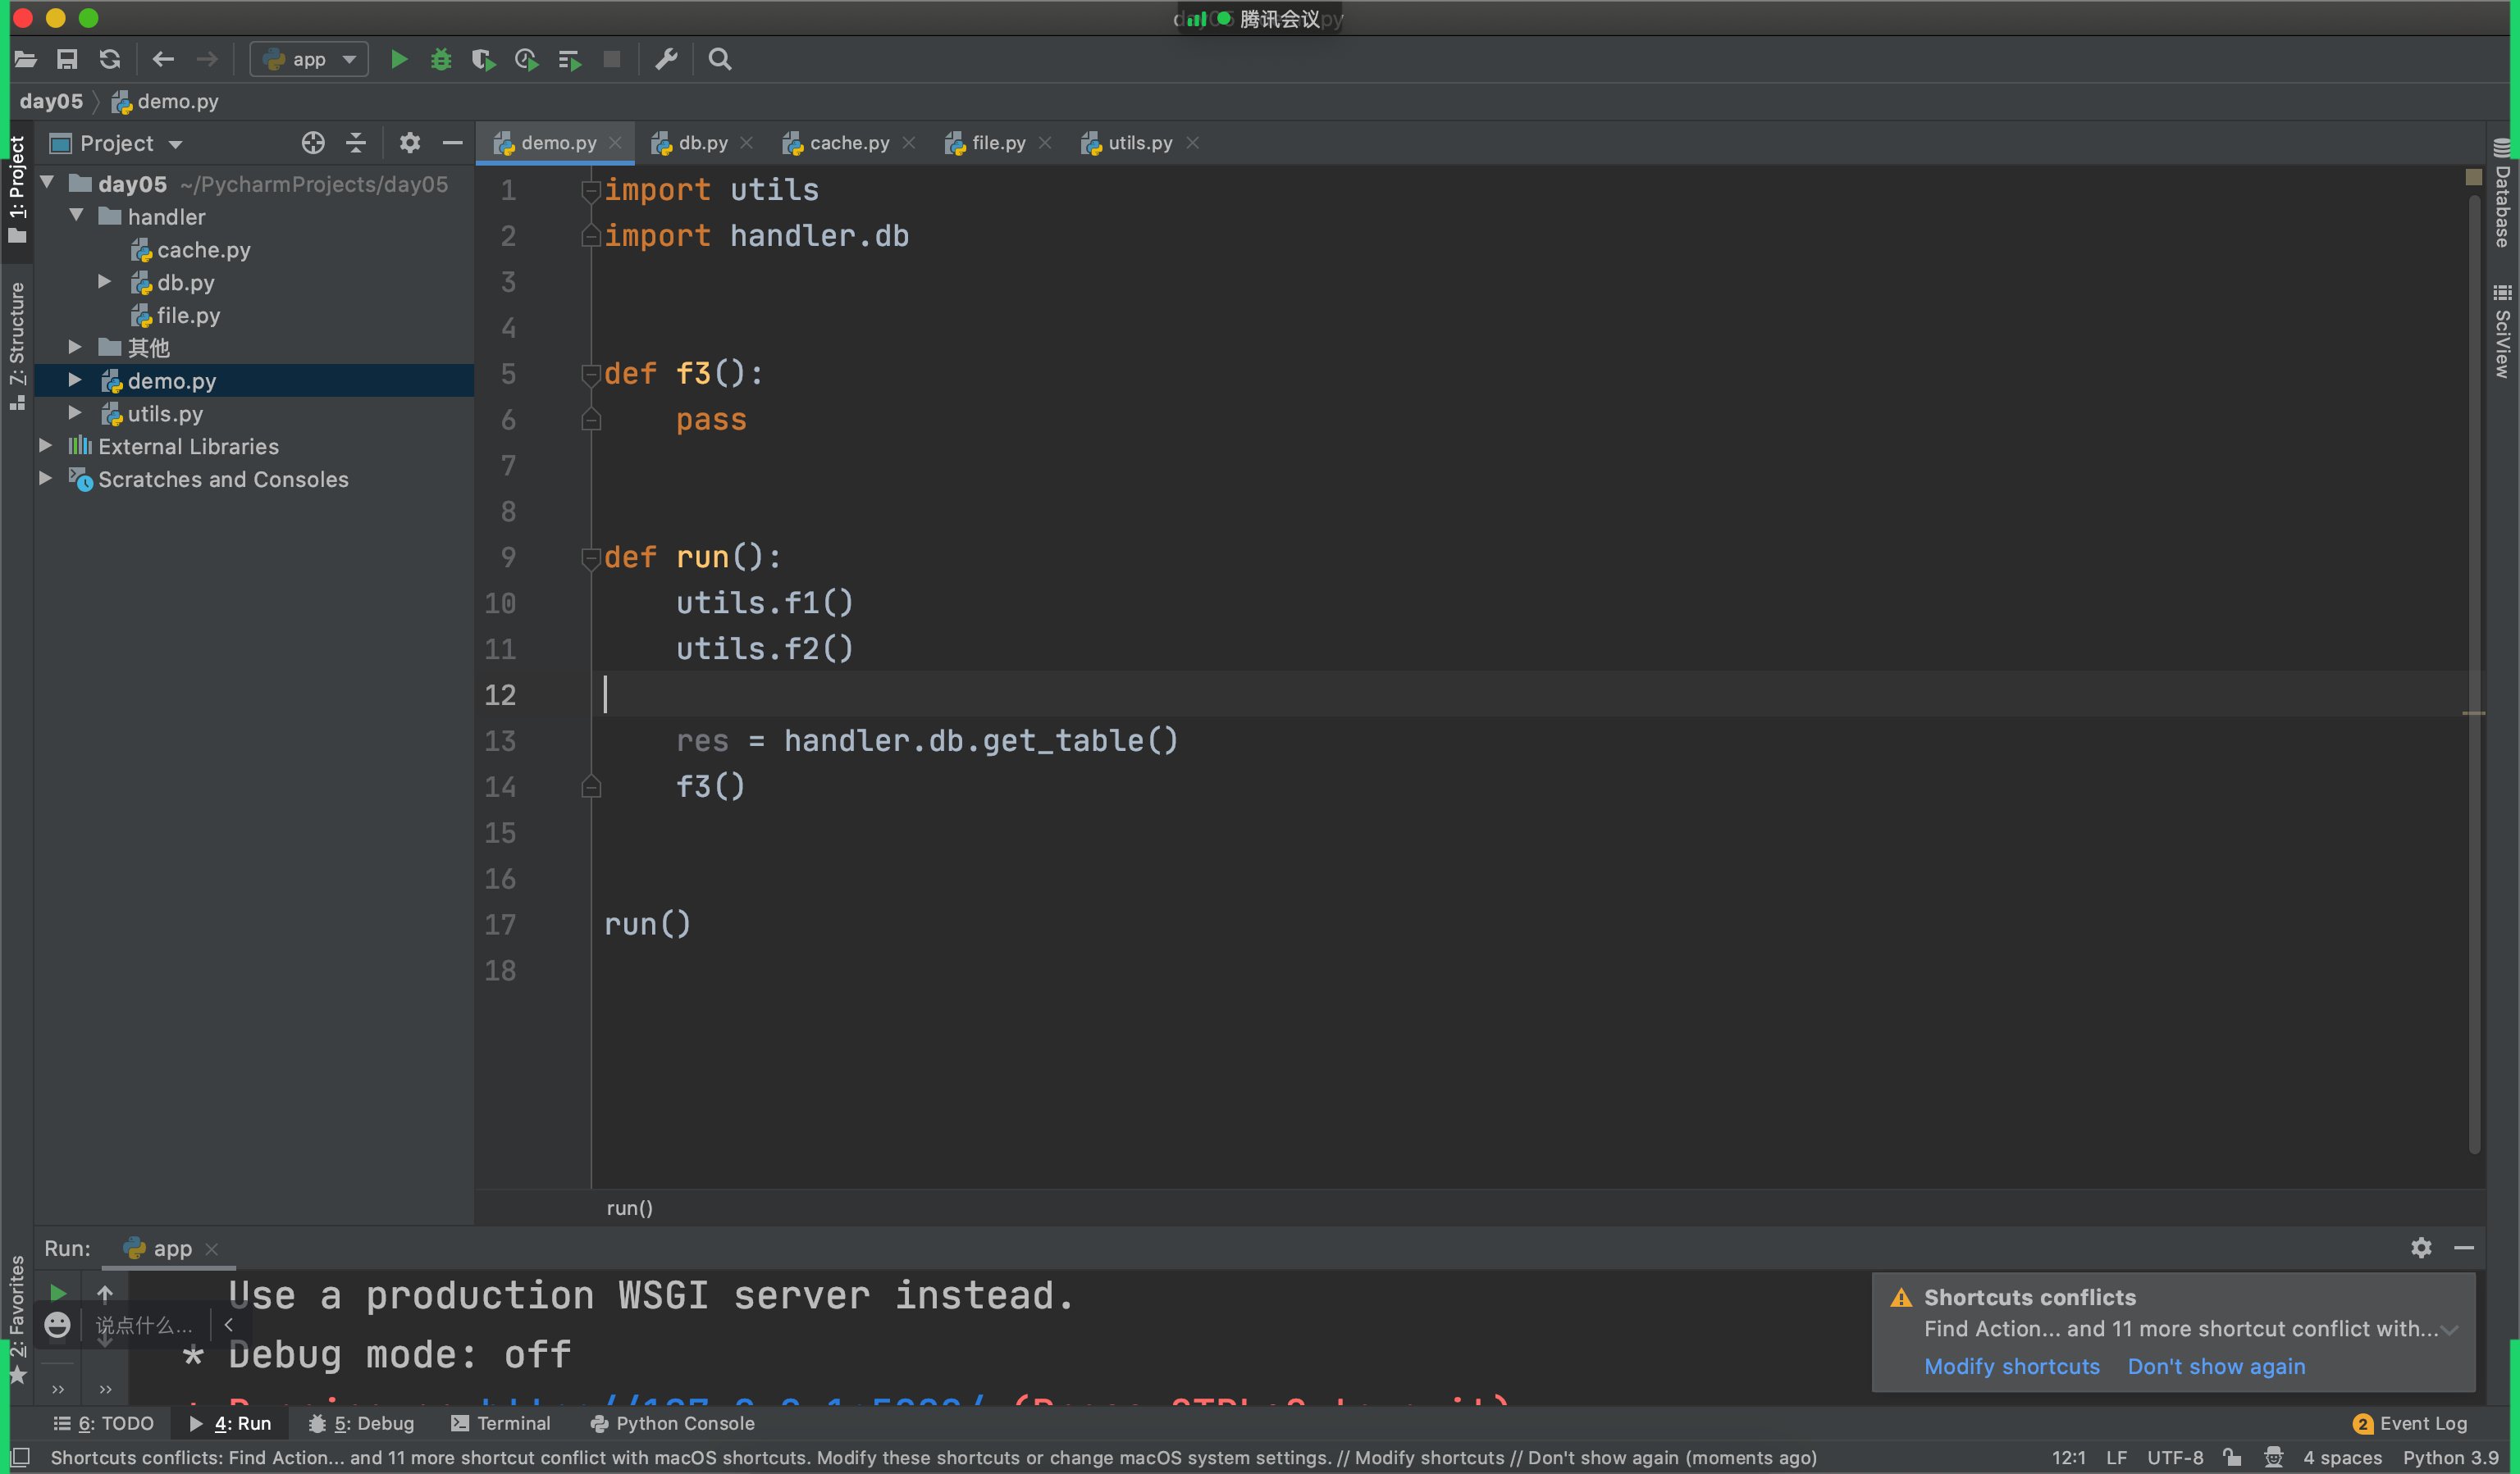This screenshot has height=1474, width=2520.
Task: Collapse the day05 root folder
Action: click(x=47, y=183)
